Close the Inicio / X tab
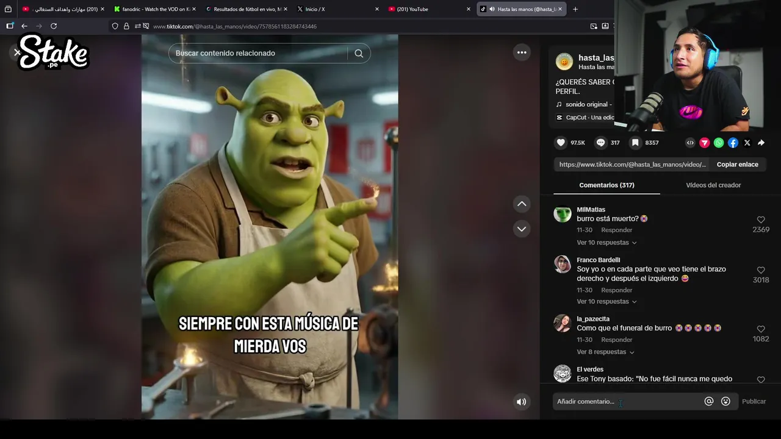This screenshot has height=439, width=781. (x=376, y=9)
